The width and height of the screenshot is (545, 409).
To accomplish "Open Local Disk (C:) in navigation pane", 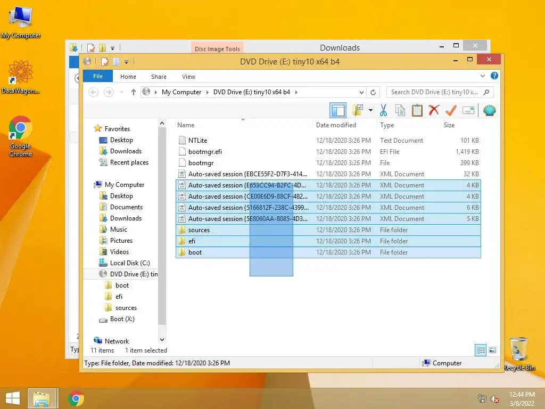I will [x=130, y=263].
